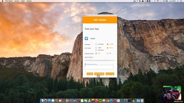Click inside the Additional Metadata text box
Image resolution: width=184 pixels, height=103 pixels.
(99, 67)
